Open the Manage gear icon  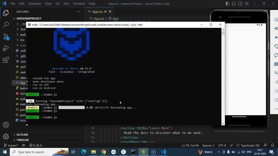[x=6, y=136]
